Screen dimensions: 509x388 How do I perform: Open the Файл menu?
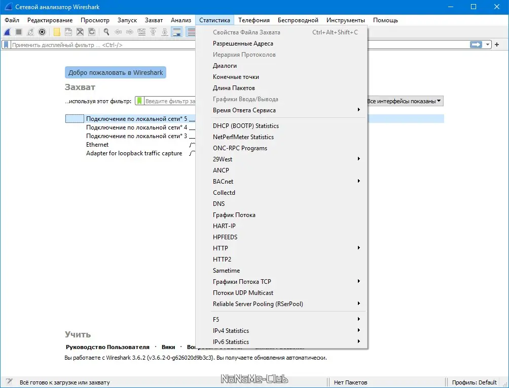[12, 20]
